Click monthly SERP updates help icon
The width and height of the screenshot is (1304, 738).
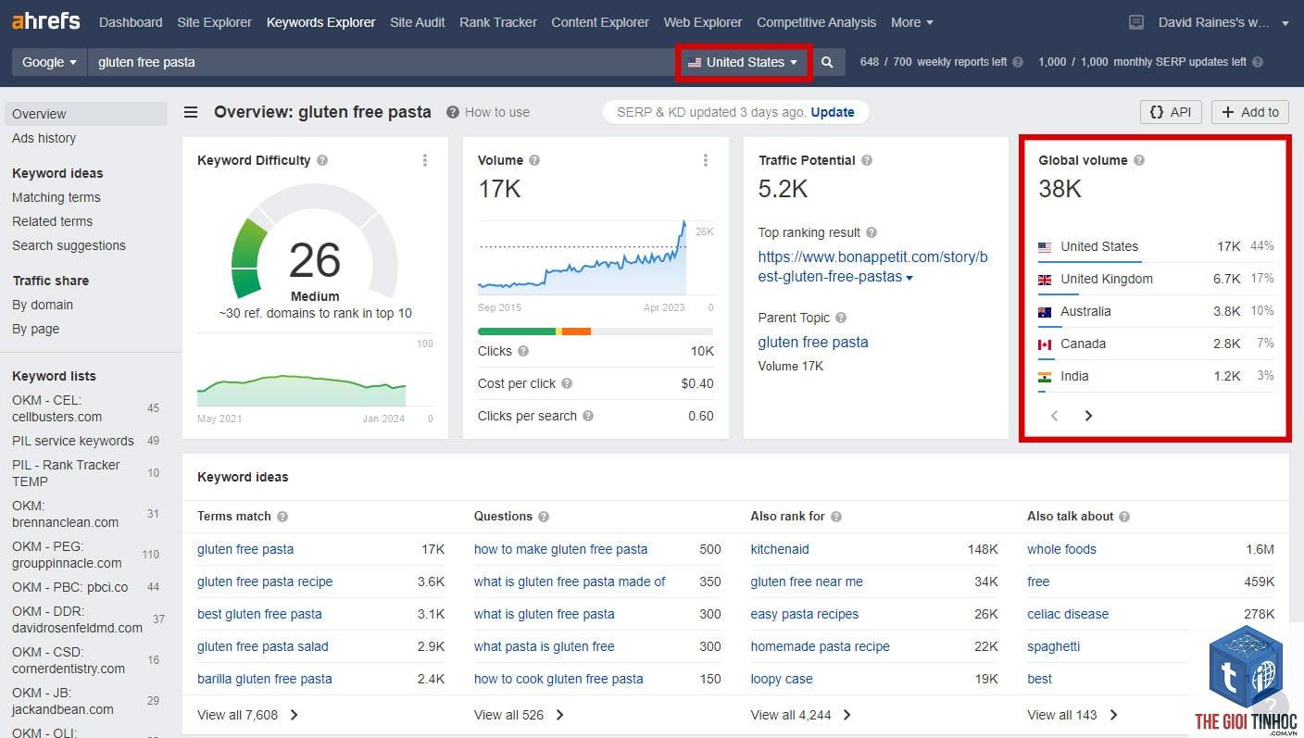point(1258,62)
